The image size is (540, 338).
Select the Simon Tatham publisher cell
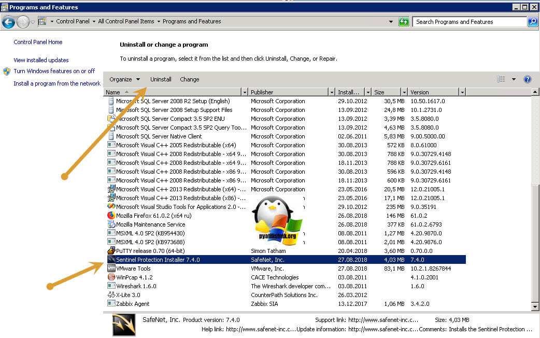[x=268, y=251]
